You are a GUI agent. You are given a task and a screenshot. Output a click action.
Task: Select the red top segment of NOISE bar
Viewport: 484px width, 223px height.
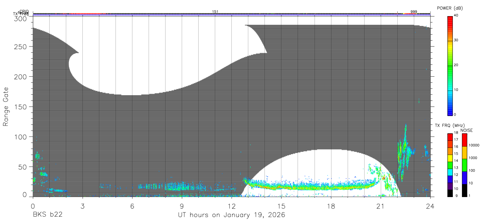pos(464,140)
